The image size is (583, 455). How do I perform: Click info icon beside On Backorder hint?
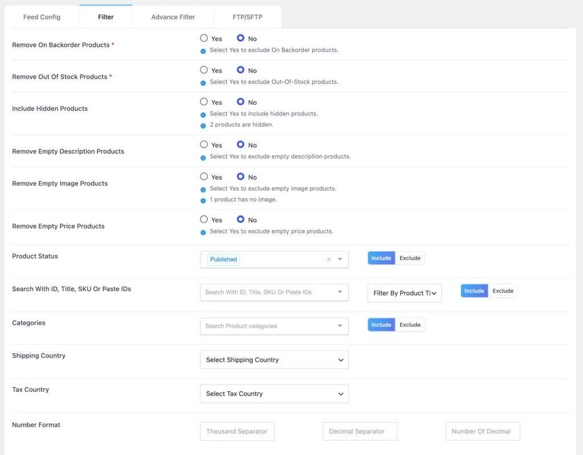(203, 51)
